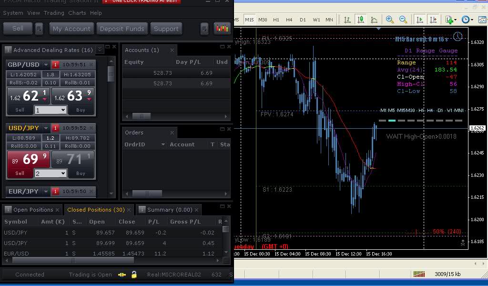
Task: Click the My Account button
Action: click(71, 29)
